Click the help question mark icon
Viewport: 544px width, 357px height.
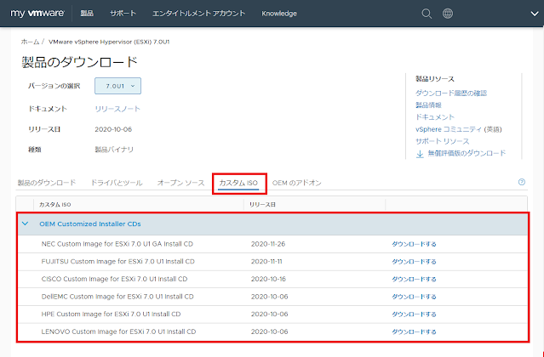[x=522, y=182]
